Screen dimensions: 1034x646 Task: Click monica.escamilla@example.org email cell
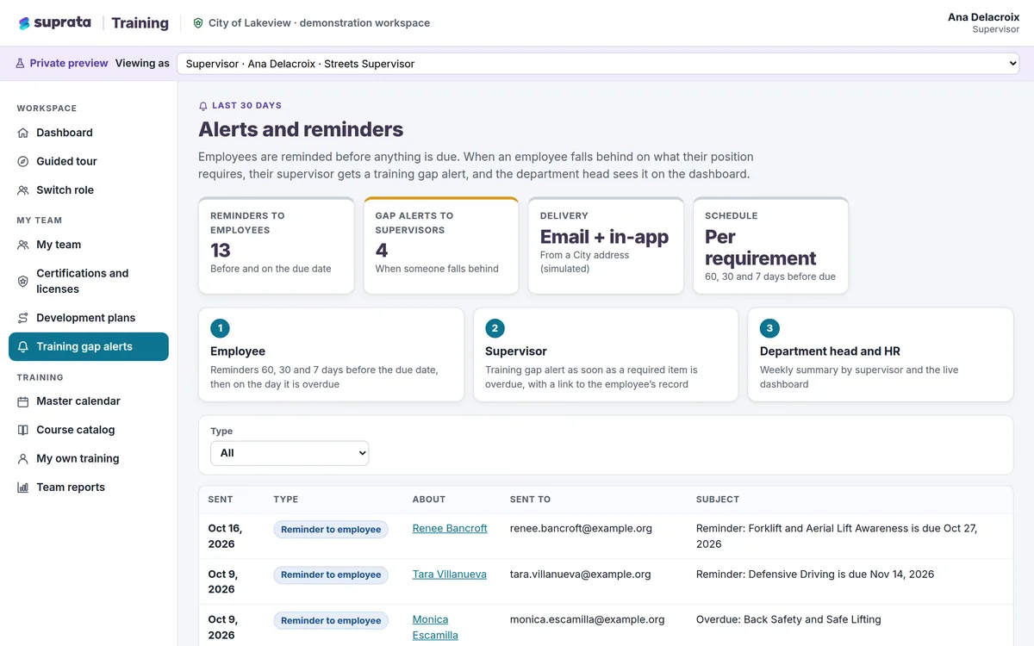pos(587,619)
